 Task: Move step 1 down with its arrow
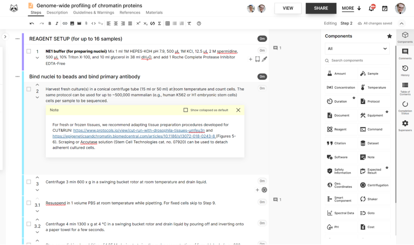(x=37, y=58)
